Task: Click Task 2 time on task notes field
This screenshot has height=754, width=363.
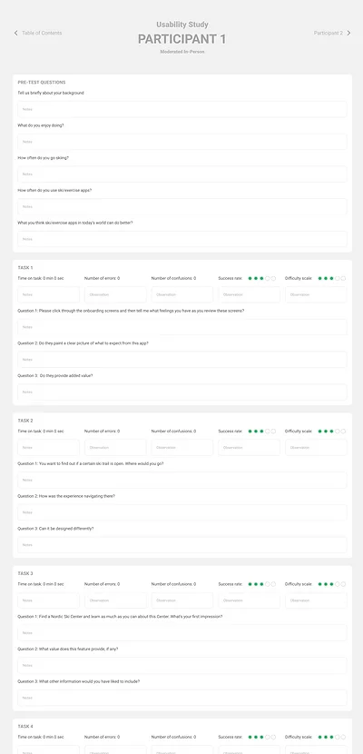Action: pos(48,448)
